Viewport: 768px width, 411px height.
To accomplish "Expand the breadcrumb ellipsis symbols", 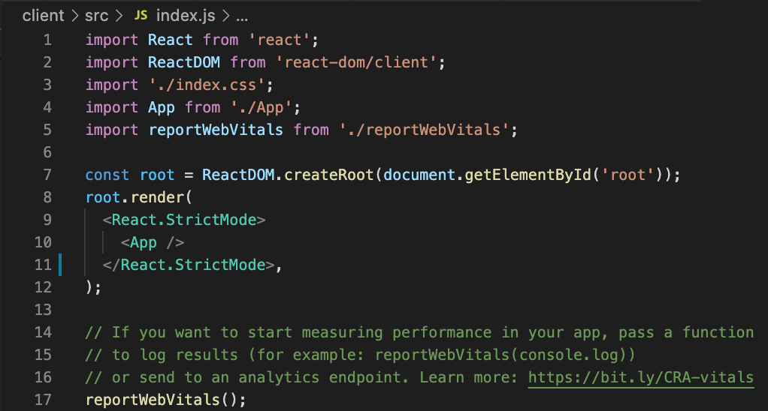I will [x=242, y=17].
